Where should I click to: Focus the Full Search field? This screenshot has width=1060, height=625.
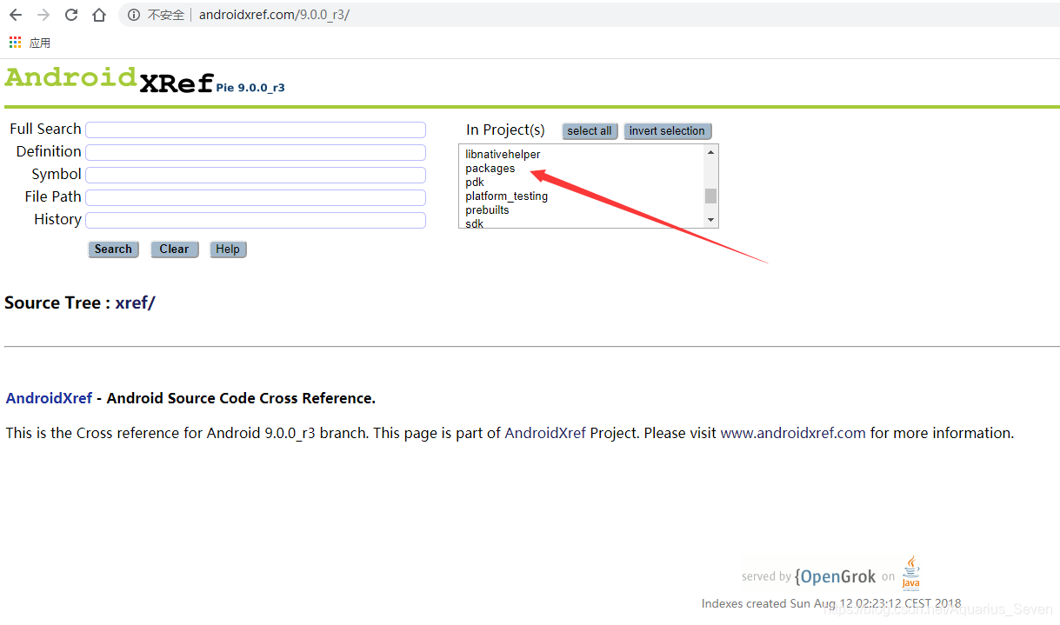(256, 130)
